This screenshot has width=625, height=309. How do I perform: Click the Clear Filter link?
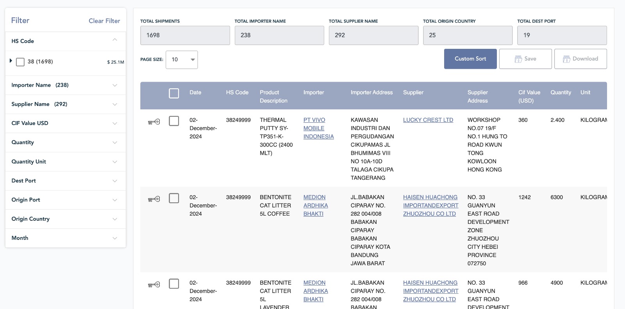click(x=104, y=21)
